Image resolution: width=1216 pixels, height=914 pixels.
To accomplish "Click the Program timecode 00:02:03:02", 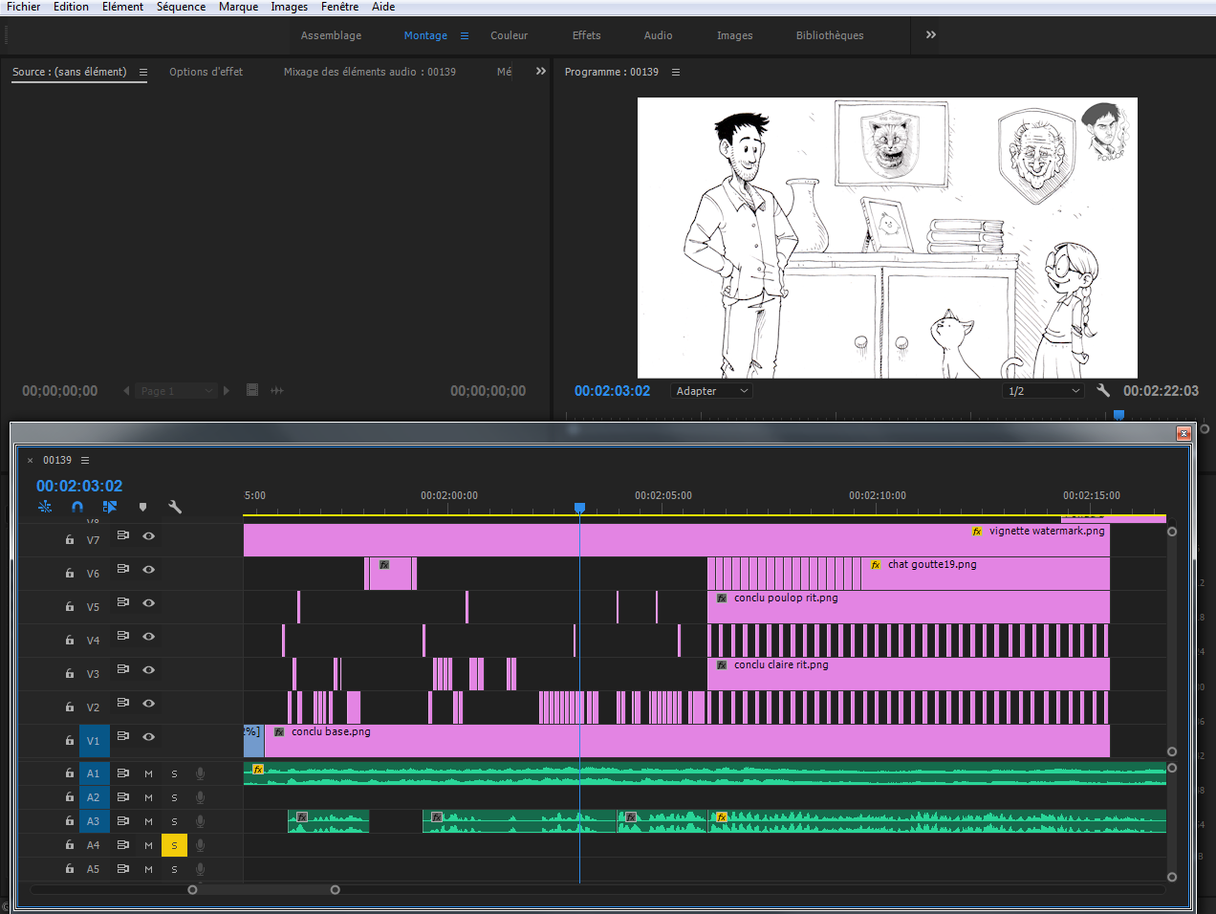I will (612, 391).
